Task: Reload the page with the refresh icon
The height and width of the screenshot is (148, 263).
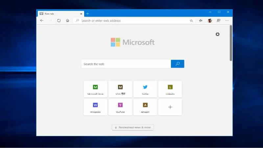Action: pyautogui.click(x=59, y=20)
